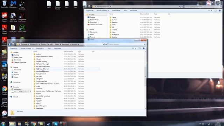Open Share with dropdown in the common window
This screenshot has height=126, width=224.
coord(40,48)
